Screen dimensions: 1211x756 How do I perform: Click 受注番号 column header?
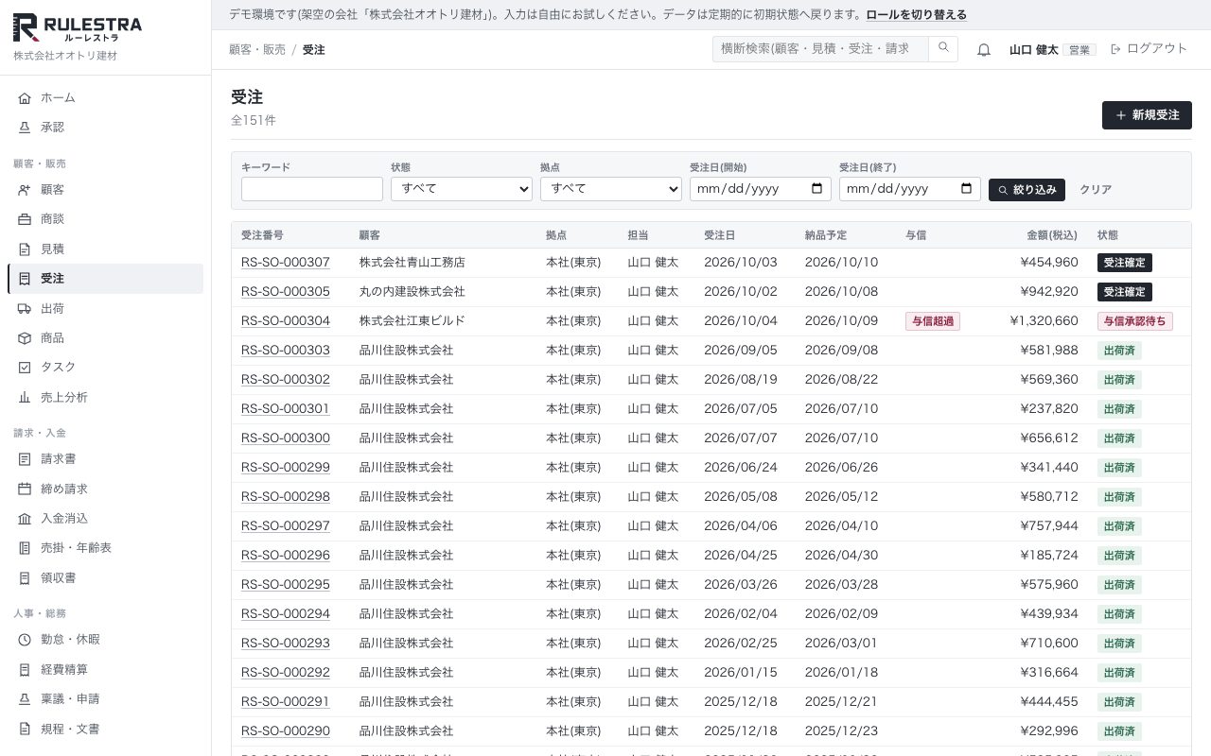pos(262,235)
